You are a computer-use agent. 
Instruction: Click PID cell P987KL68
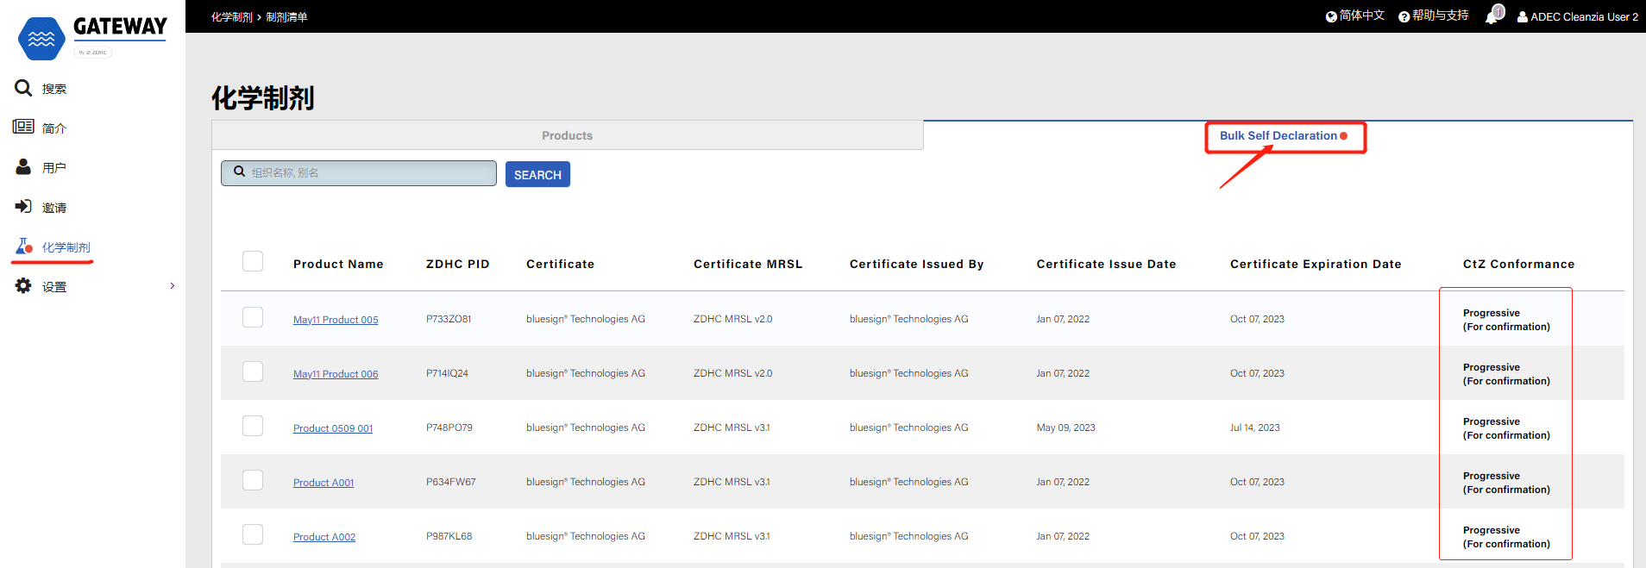coord(449,536)
